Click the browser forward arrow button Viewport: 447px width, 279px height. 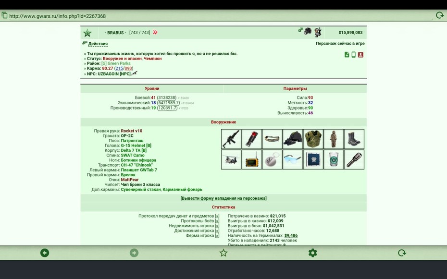coord(134,253)
